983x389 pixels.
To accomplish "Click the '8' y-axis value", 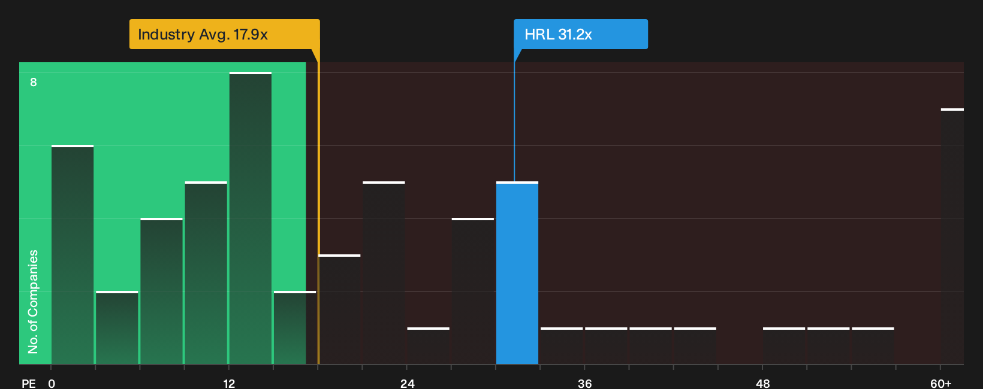I will pyautogui.click(x=34, y=82).
